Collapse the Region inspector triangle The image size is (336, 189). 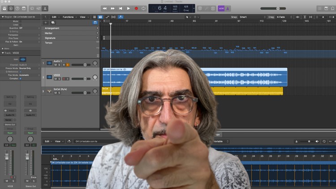click(3, 17)
